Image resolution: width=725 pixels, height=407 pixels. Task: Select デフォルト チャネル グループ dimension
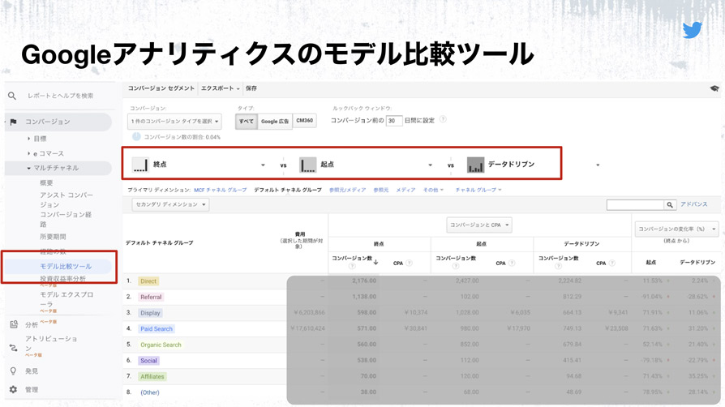tap(288, 190)
